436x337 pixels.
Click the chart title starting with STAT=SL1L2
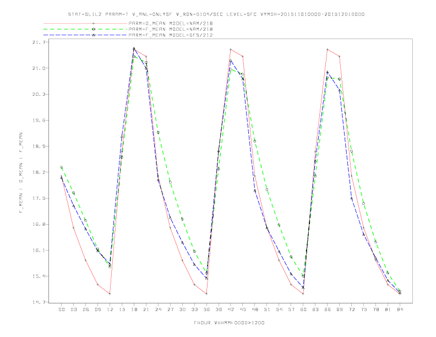click(x=216, y=14)
